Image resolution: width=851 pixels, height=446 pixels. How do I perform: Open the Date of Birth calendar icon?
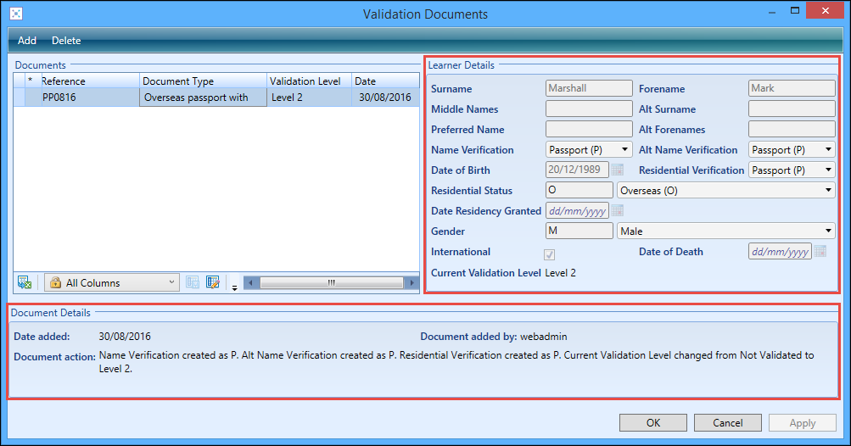617,170
